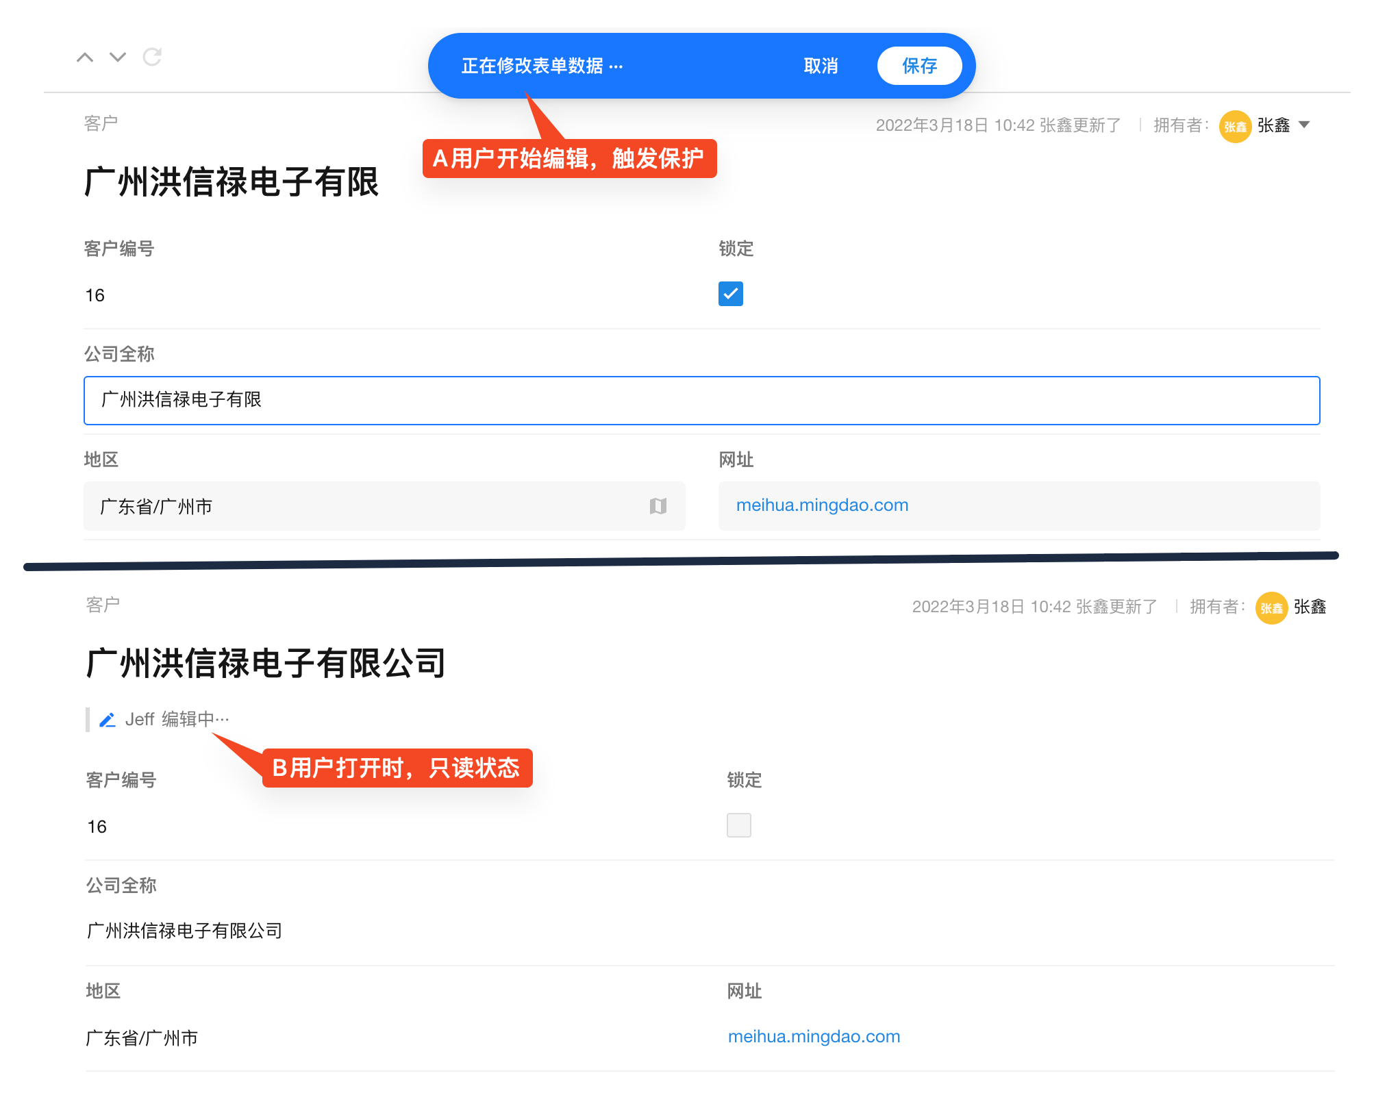Viewport: 1387px width, 1106px height.
Task: Click the refresh record icon
Action: coord(152,57)
